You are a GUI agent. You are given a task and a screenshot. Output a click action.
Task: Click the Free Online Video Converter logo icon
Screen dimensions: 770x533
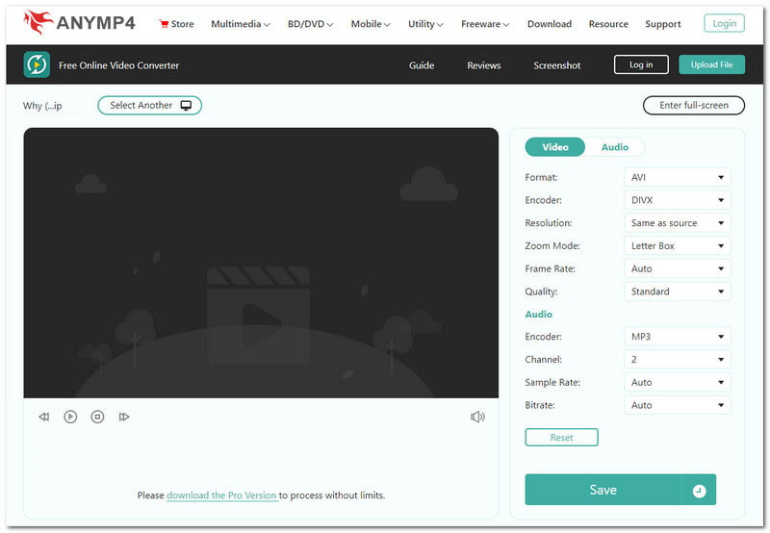[x=37, y=65]
